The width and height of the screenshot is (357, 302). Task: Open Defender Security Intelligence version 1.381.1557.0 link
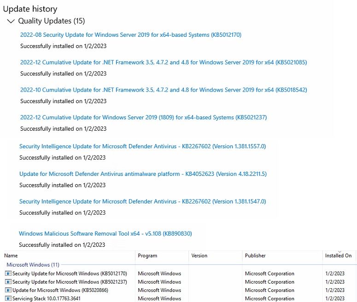point(142,146)
